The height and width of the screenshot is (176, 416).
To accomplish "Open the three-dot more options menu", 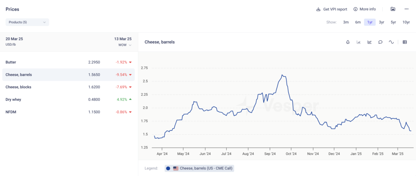I will 406,9.
